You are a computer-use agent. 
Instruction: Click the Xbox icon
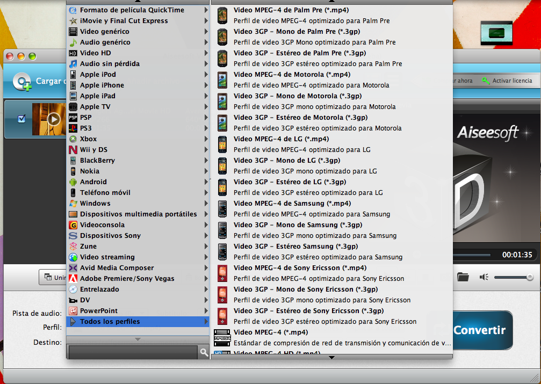tap(73, 139)
